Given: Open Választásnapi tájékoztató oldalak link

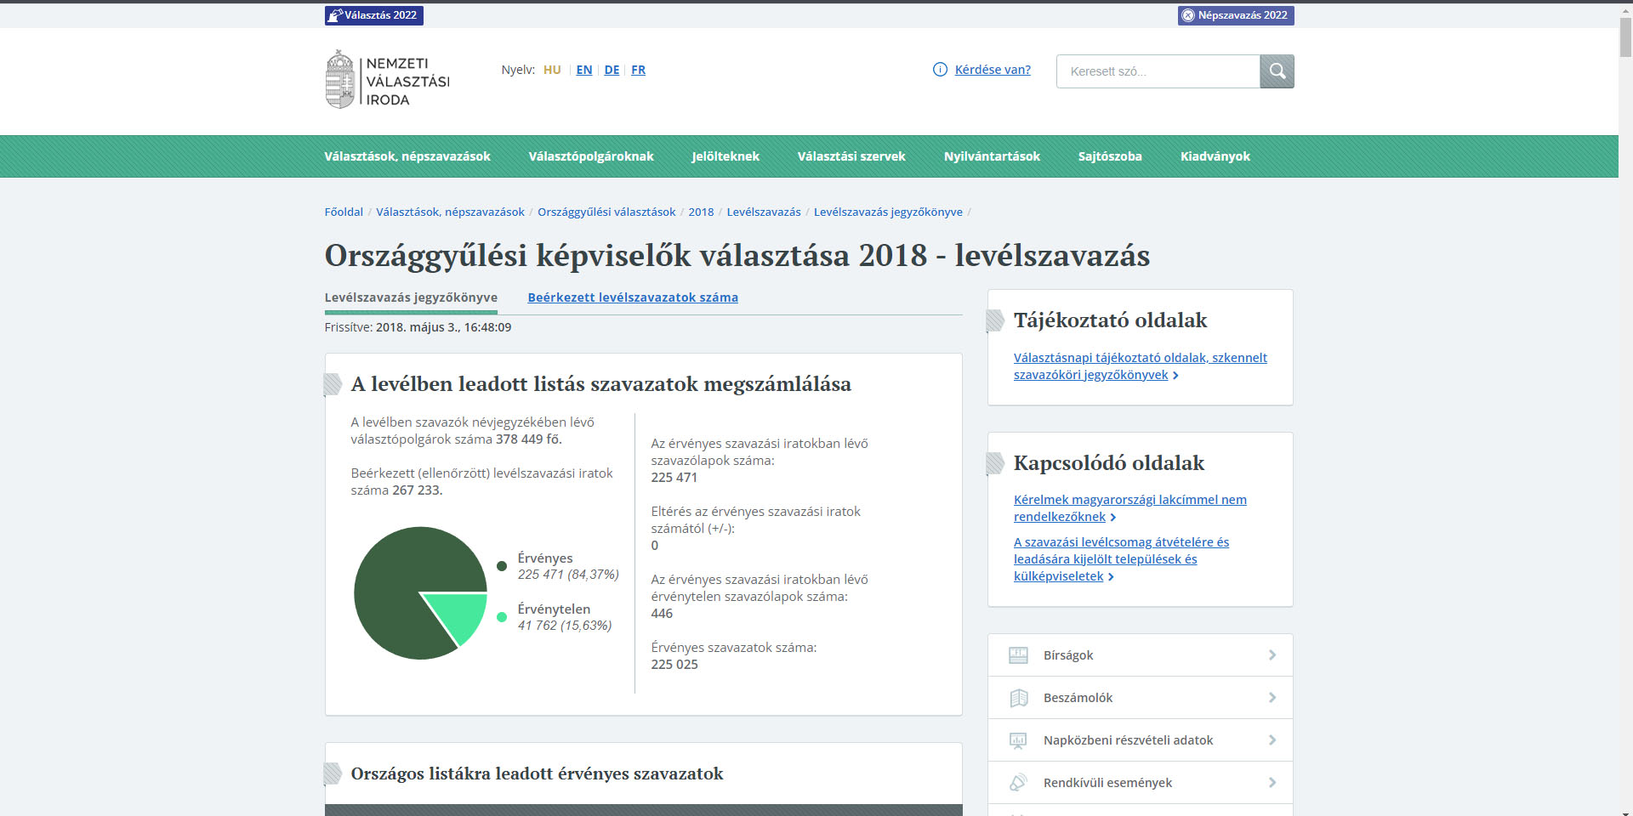Looking at the screenshot, I should [x=1140, y=366].
